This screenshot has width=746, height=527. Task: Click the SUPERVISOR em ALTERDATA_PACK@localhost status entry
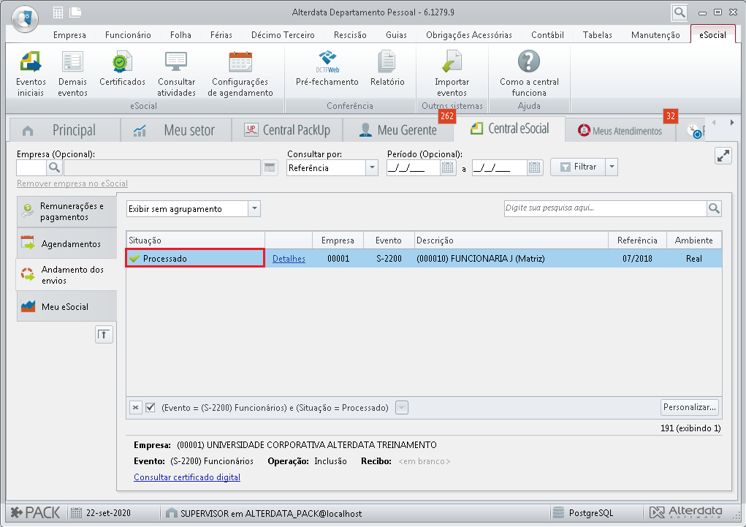(264, 512)
